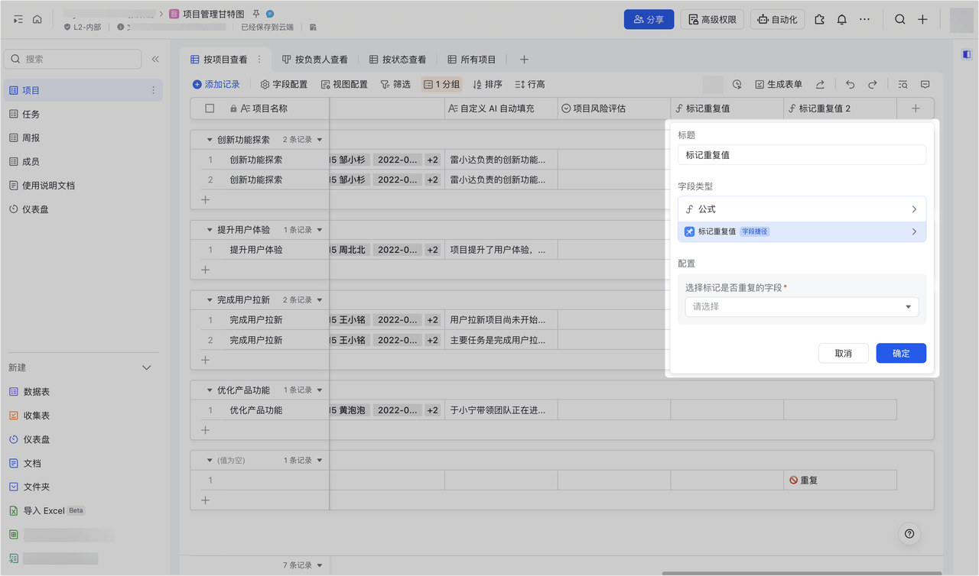Open find-in-table search icon
Screen dimensions: 979x576
(x=903, y=85)
